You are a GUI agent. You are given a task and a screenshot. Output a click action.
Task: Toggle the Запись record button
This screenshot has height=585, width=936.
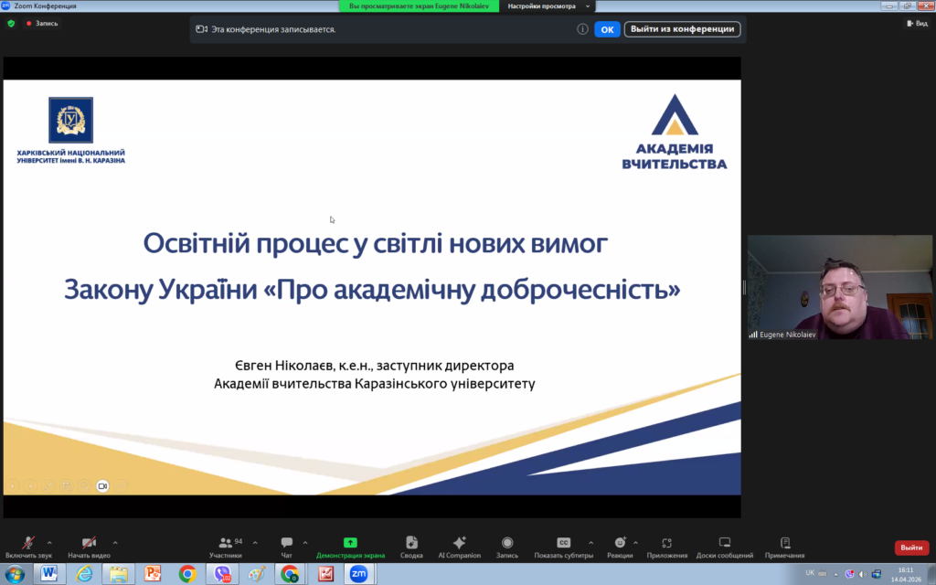coord(507,543)
